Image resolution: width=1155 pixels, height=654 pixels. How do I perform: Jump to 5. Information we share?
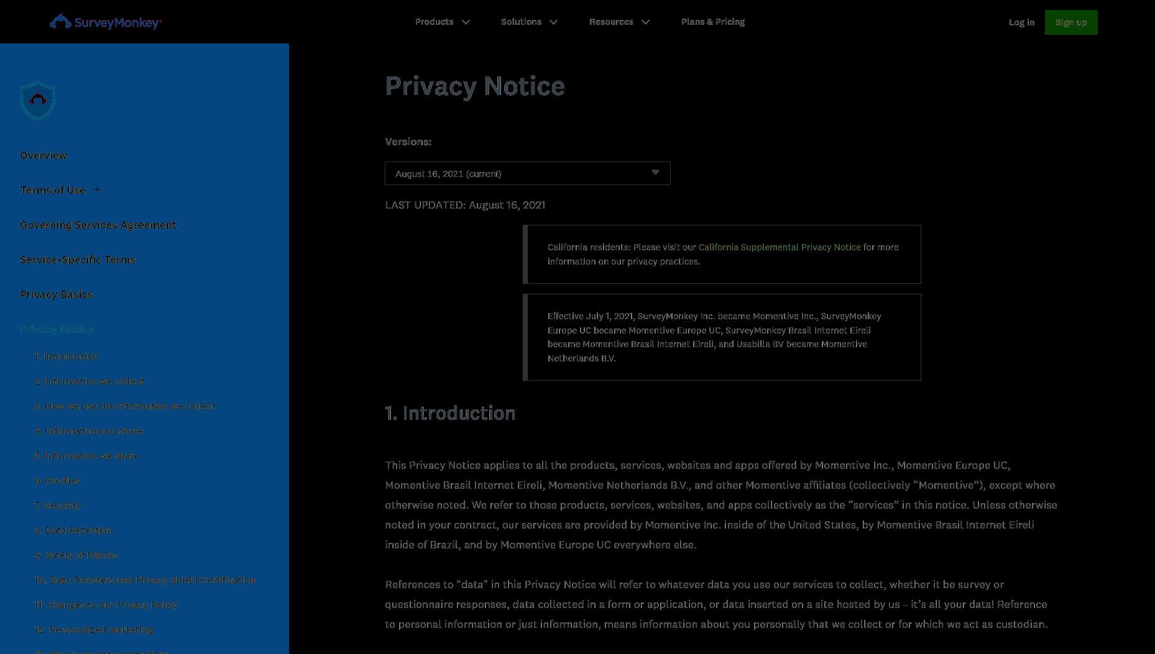pos(86,456)
